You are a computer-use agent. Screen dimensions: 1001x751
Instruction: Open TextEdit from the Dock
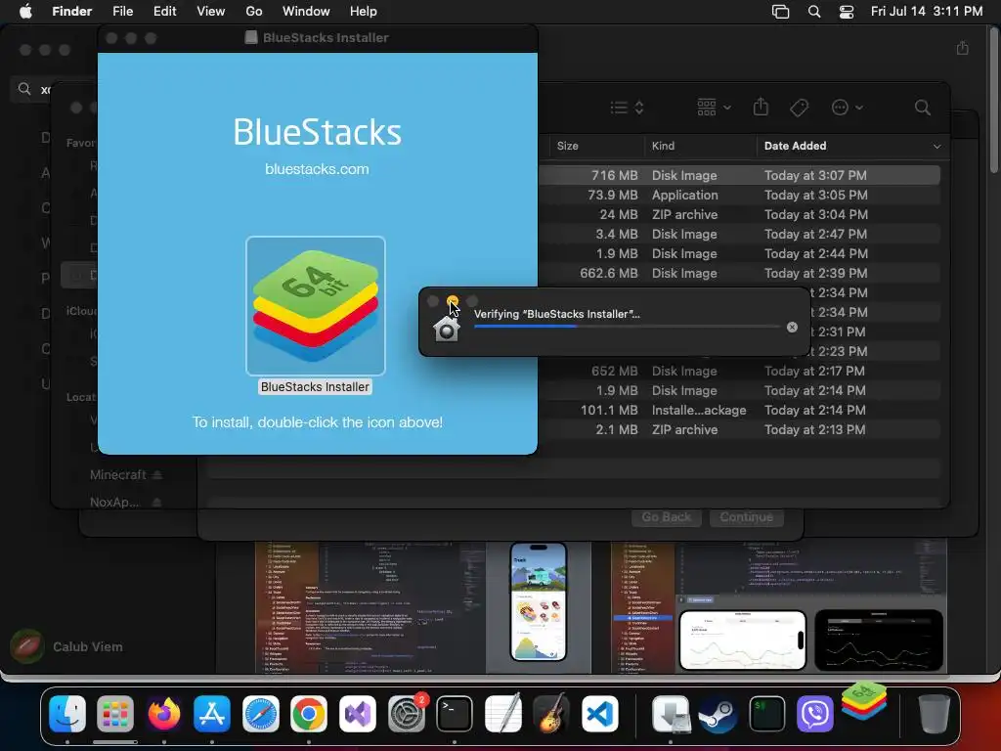[x=503, y=713]
